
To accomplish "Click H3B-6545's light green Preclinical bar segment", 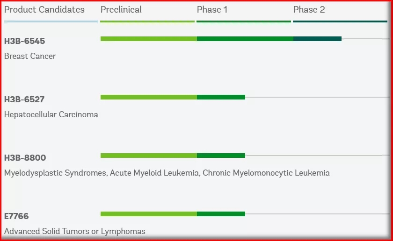I will [149, 39].
